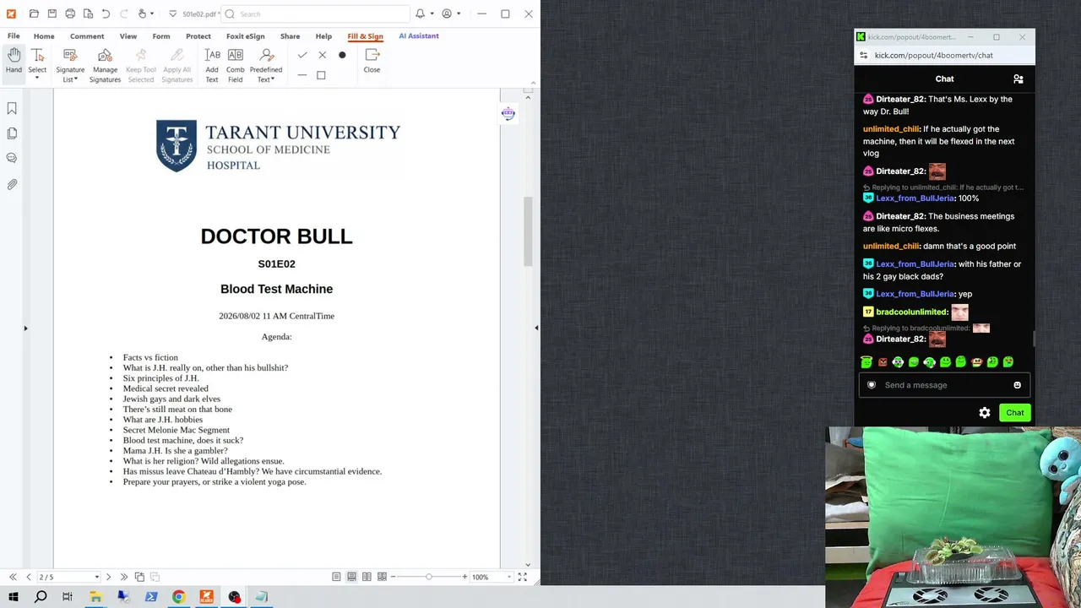Click the Open file icon in the quick access bar
The image size is (1081, 608).
[x=34, y=14]
